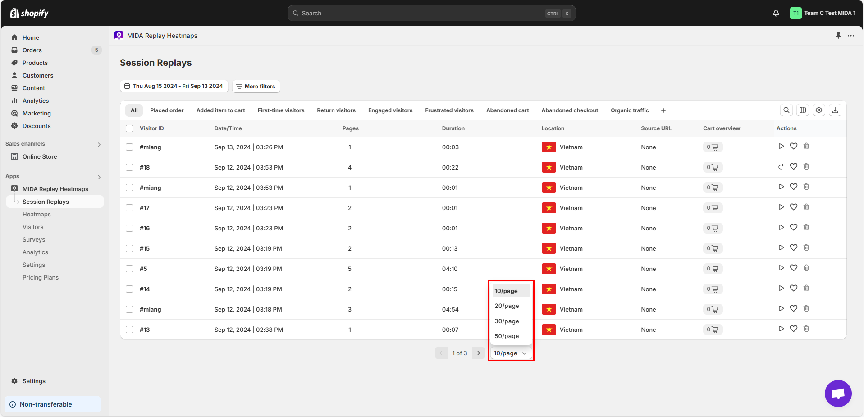Tick the checkbox for visitor #13

[129, 330]
